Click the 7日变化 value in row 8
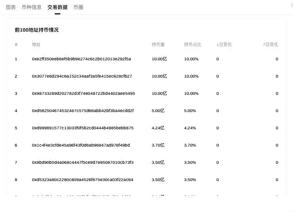This screenshot has width=293, height=212. click(x=277, y=180)
